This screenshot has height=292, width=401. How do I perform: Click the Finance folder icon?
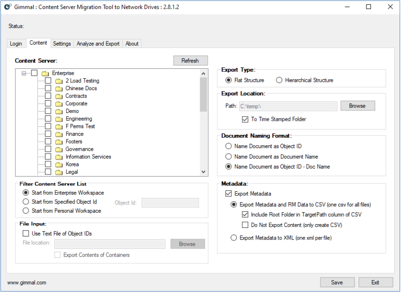tap(59, 134)
